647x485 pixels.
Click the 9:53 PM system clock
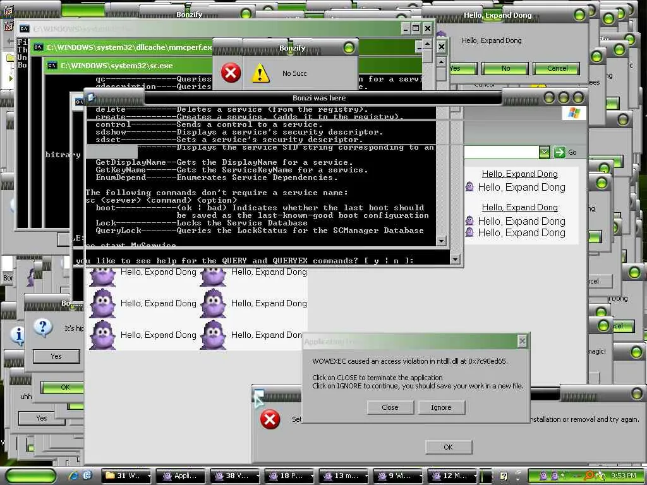click(623, 476)
